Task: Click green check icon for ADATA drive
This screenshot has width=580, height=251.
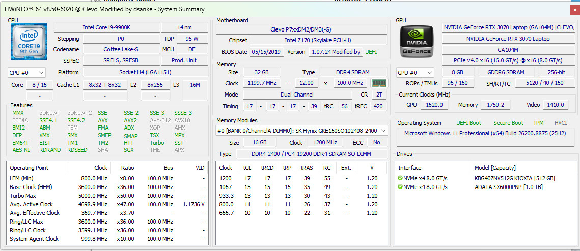Action: 400,187
